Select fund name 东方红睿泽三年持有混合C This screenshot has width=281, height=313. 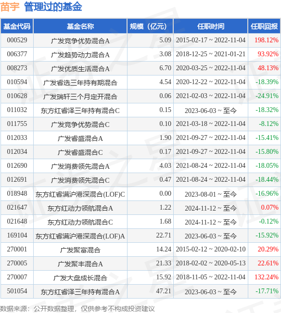(x=80, y=111)
